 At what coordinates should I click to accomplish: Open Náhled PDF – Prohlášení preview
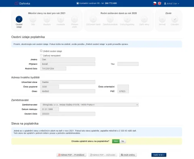[x=71, y=155]
